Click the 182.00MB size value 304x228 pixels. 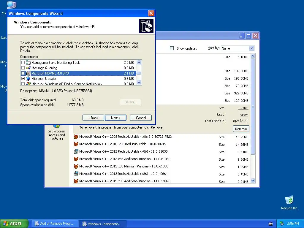pyautogui.click(x=241, y=71)
